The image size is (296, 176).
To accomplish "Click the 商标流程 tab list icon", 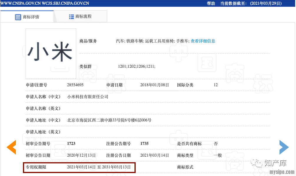I will coord(71,17).
